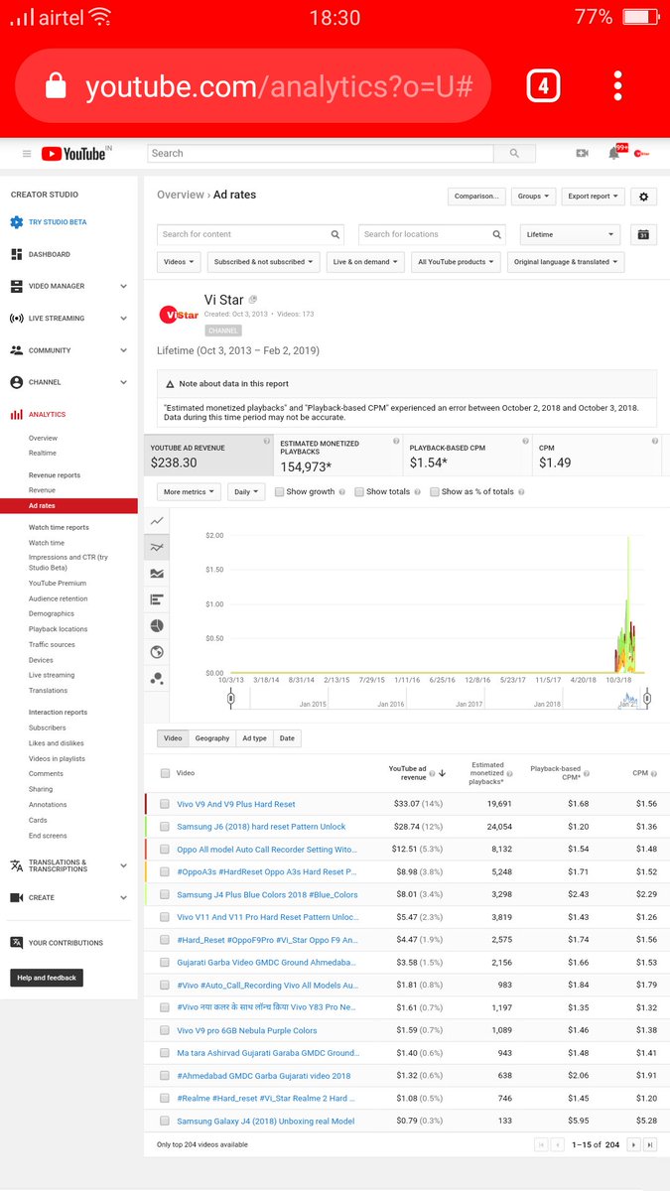670x1191 pixels.
Task: Open the browser three-dot menu
Action: pyautogui.click(x=618, y=85)
